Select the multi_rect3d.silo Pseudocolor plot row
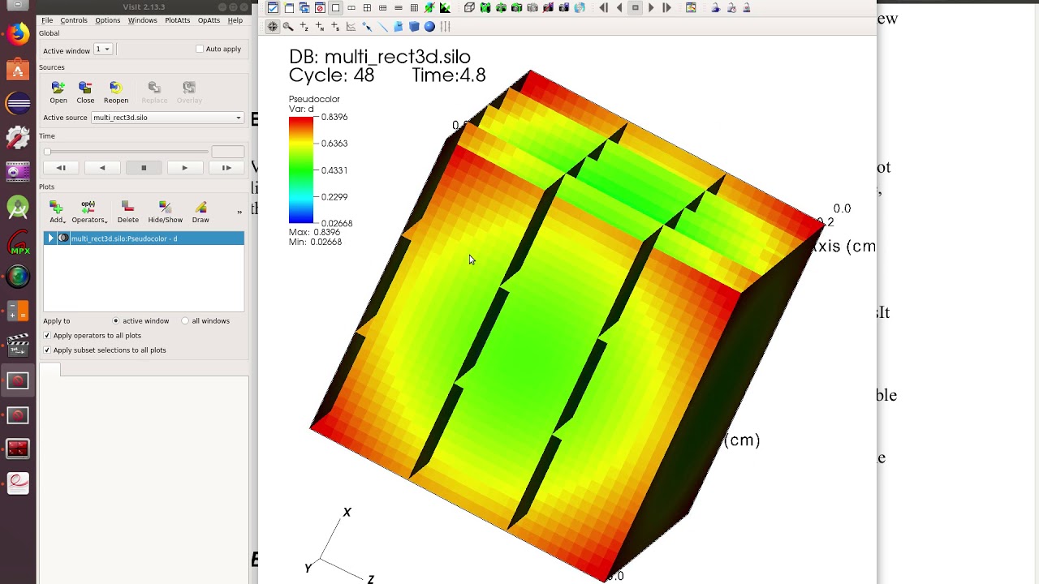 point(144,238)
